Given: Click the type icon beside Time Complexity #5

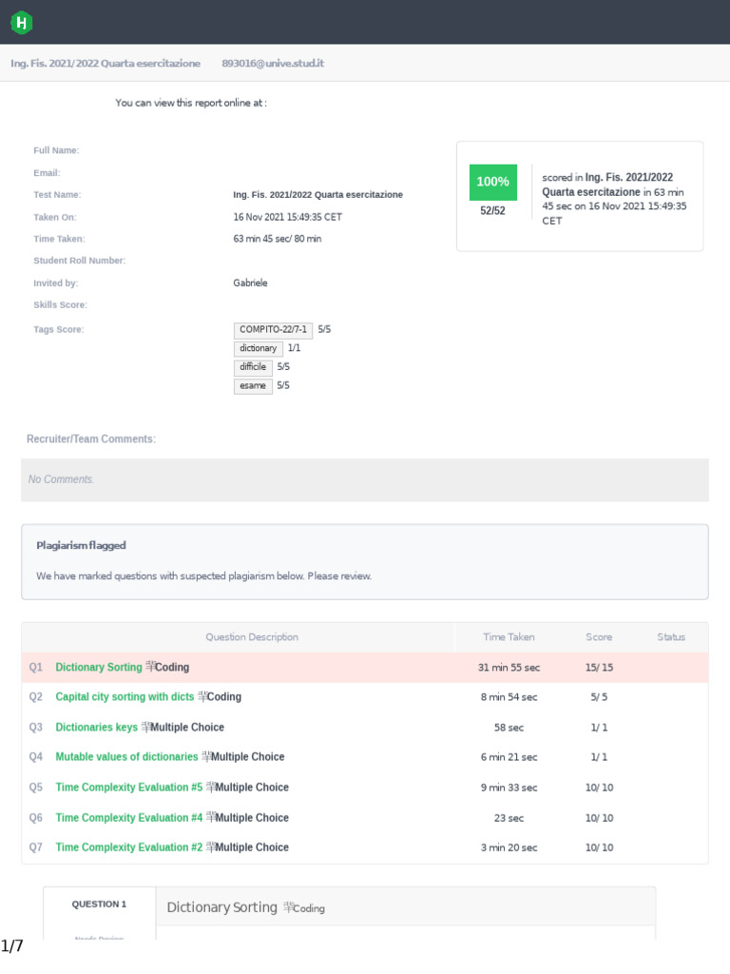Looking at the screenshot, I should (x=210, y=787).
